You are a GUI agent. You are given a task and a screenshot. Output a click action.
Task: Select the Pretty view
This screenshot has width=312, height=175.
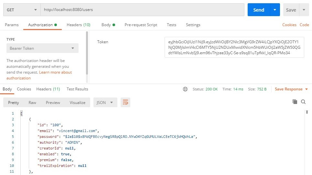13,102
